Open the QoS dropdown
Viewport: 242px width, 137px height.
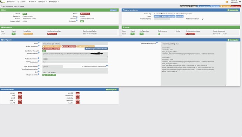[x=75, y=72]
